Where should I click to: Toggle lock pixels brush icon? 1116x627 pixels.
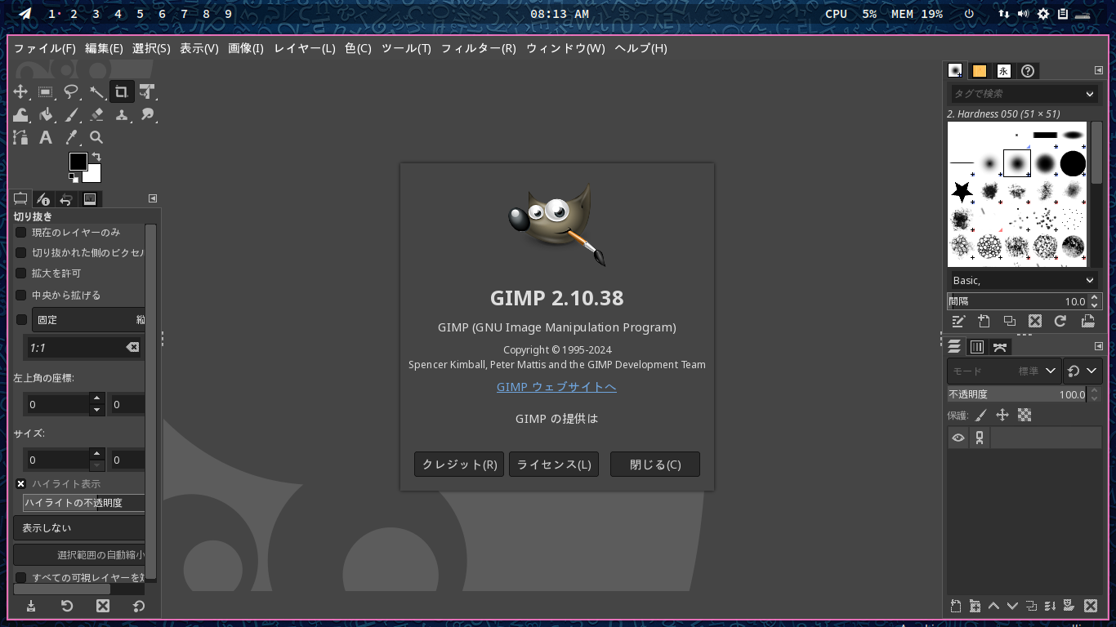pyautogui.click(x=981, y=416)
